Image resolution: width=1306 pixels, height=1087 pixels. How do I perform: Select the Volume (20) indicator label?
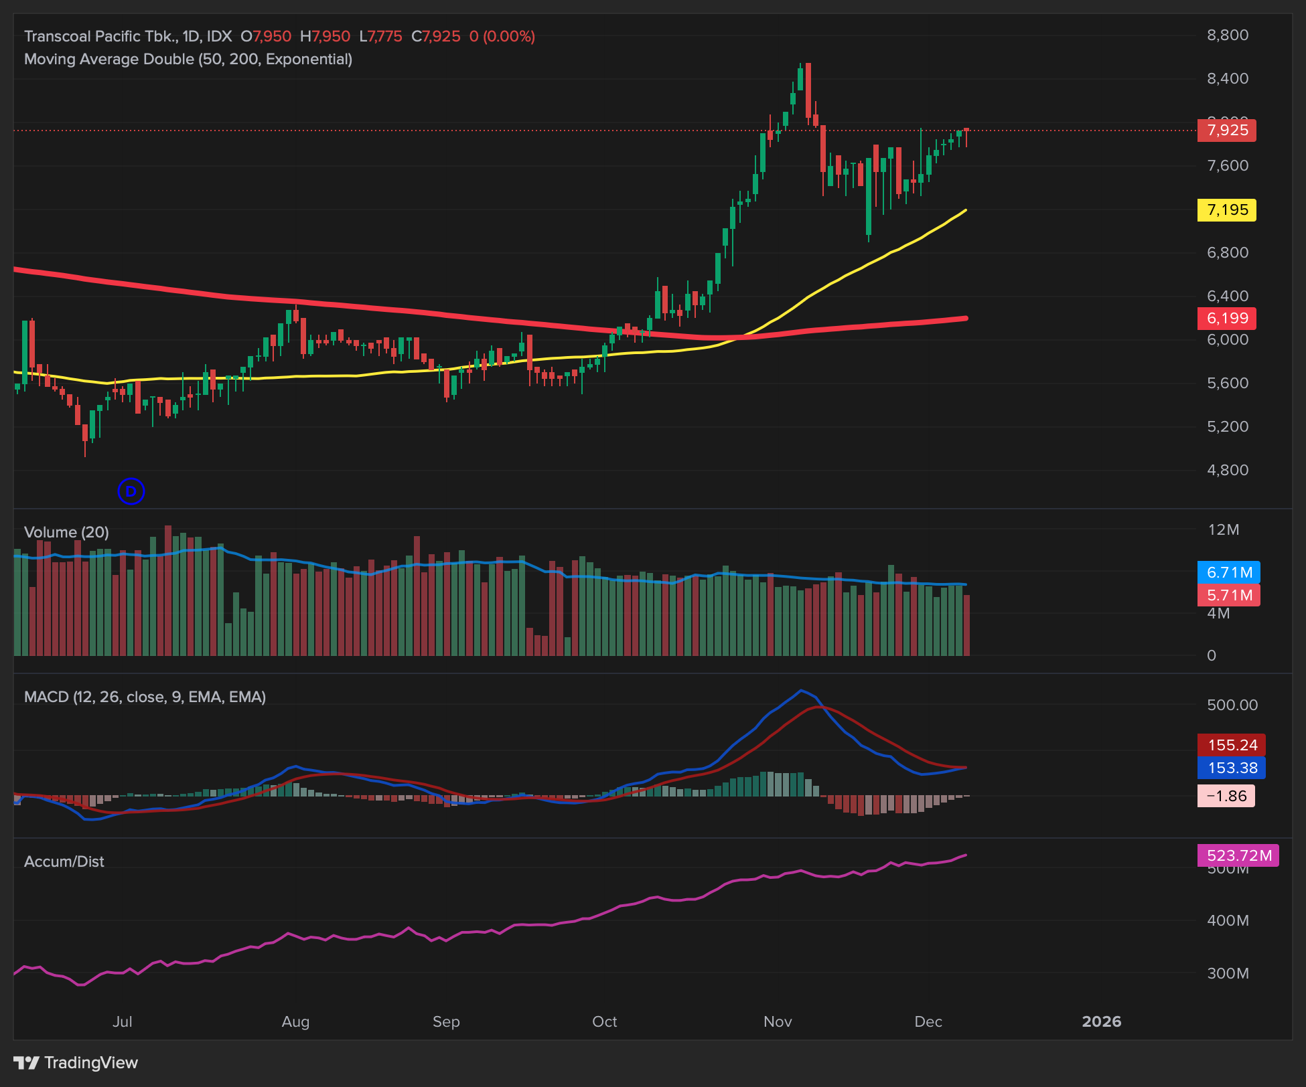pos(66,532)
